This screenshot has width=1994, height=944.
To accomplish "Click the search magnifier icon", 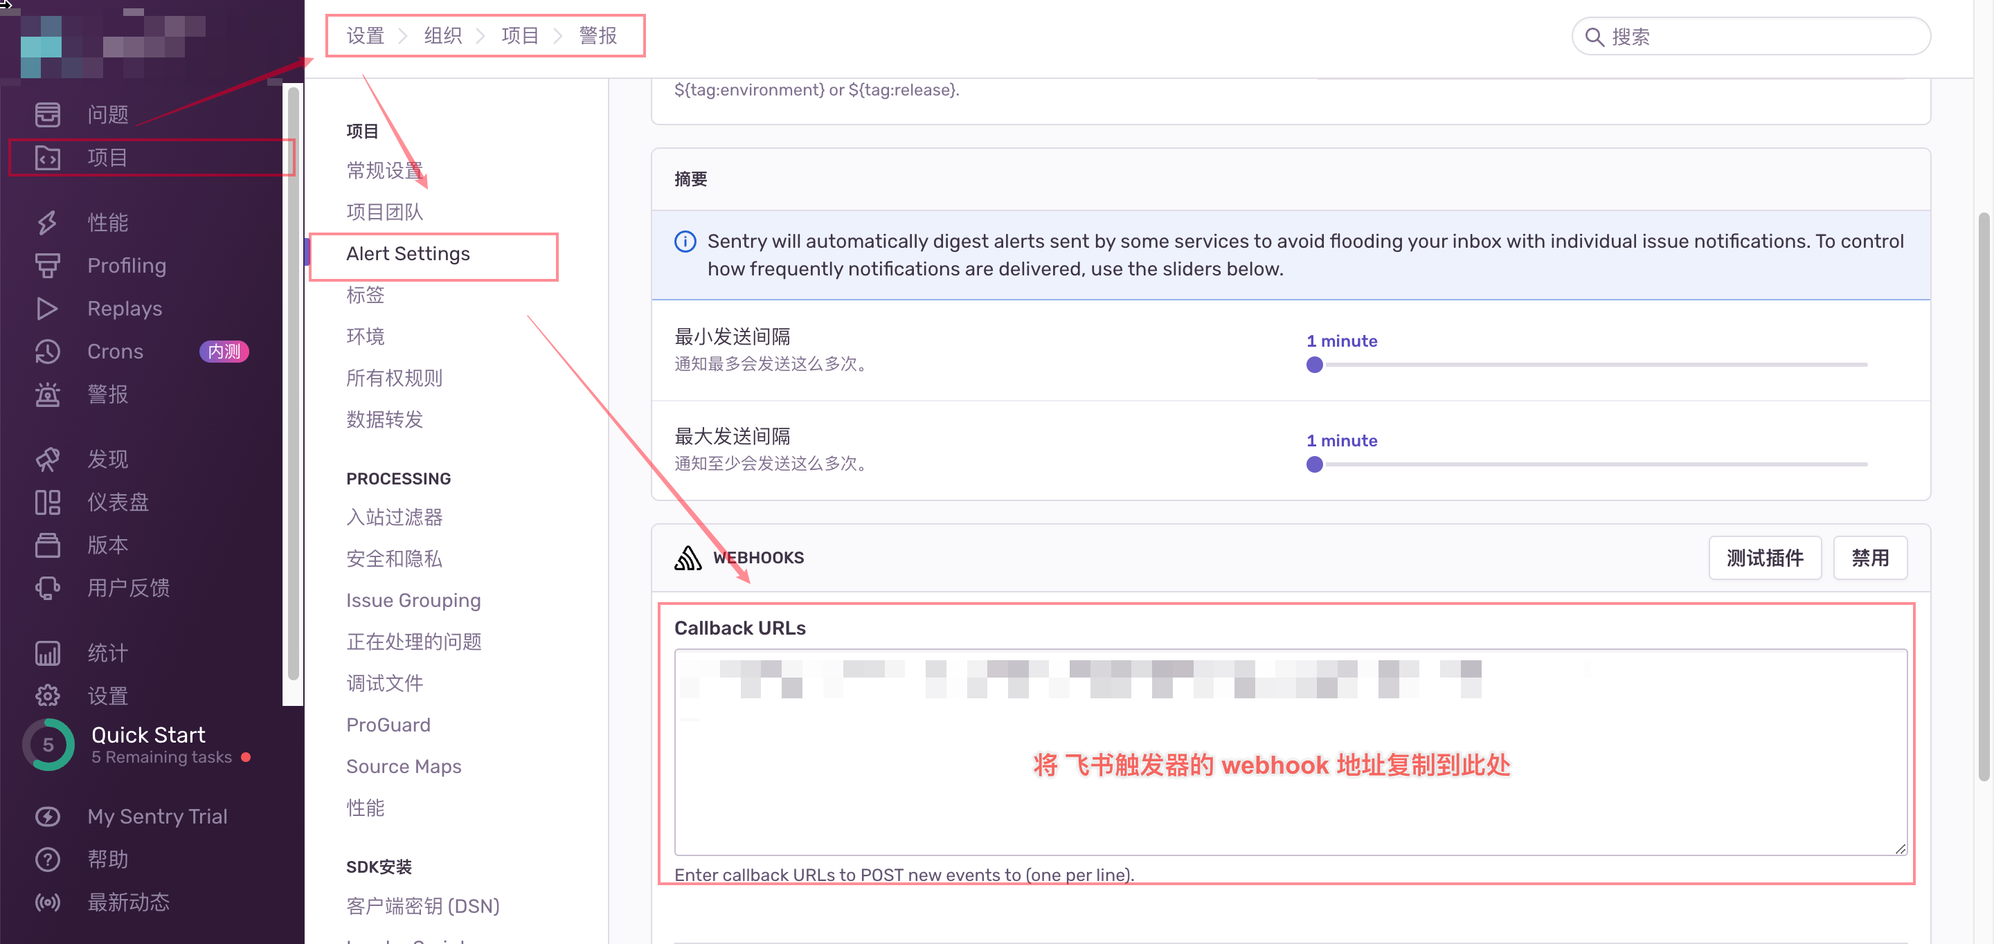I will (x=1594, y=37).
